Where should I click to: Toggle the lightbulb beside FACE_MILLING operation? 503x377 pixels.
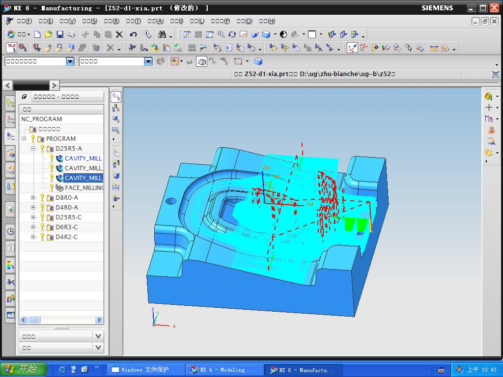click(52, 188)
